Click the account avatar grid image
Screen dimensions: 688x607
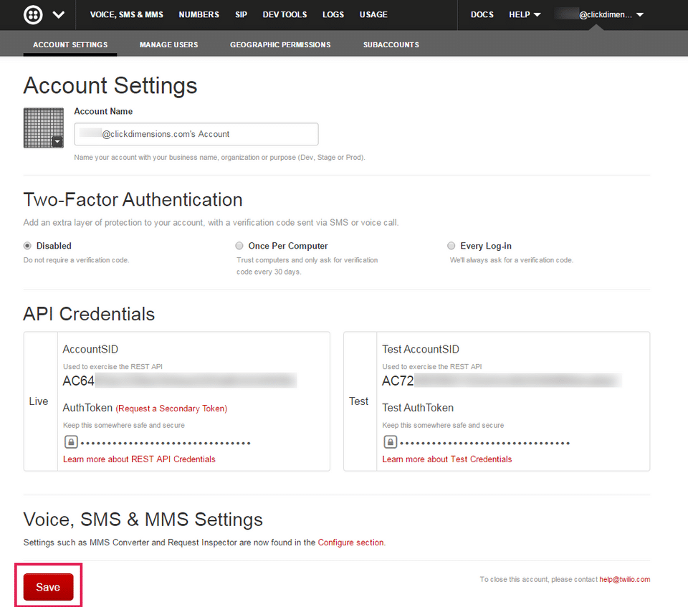[44, 128]
